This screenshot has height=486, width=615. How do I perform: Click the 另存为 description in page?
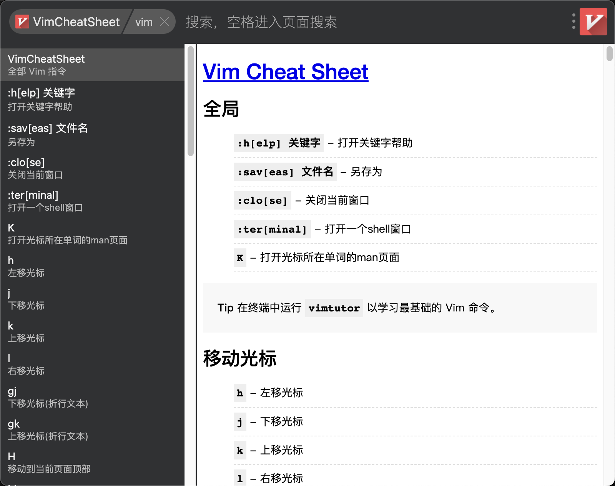coord(366,172)
